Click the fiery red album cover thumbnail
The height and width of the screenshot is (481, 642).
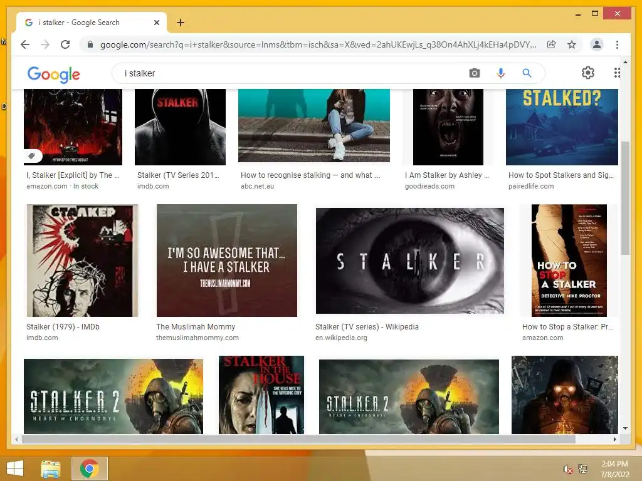(73, 127)
